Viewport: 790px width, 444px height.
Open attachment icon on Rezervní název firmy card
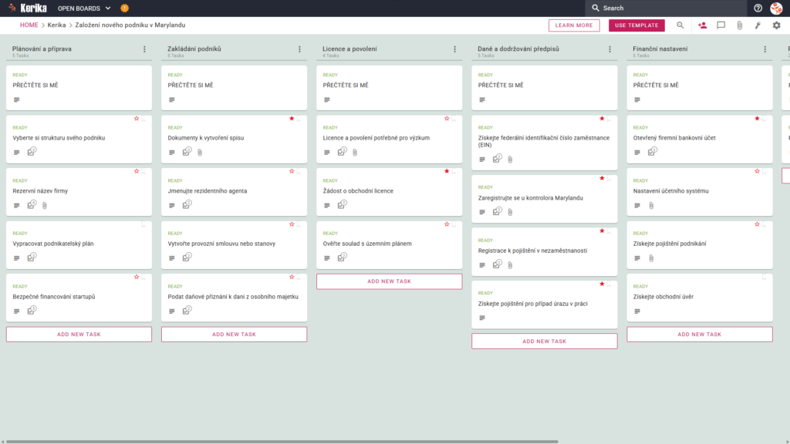44,205
